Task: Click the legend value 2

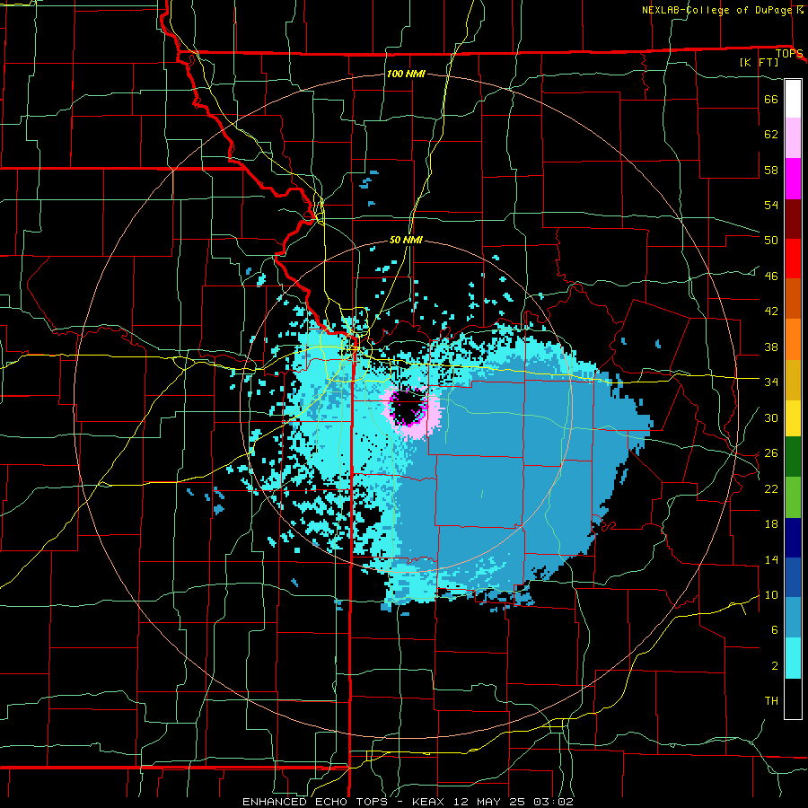Action: (x=774, y=666)
